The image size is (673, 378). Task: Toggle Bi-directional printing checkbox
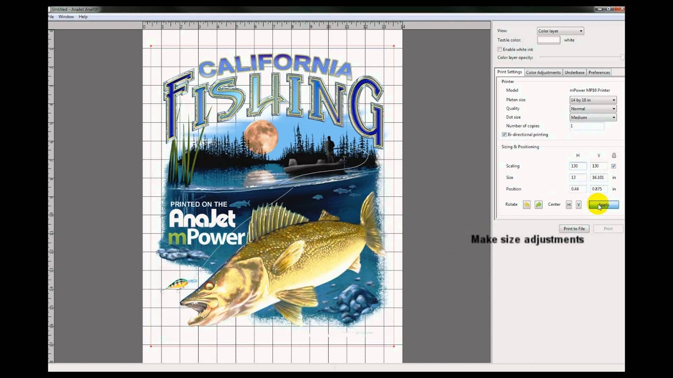pyautogui.click(x=504, y=135)
